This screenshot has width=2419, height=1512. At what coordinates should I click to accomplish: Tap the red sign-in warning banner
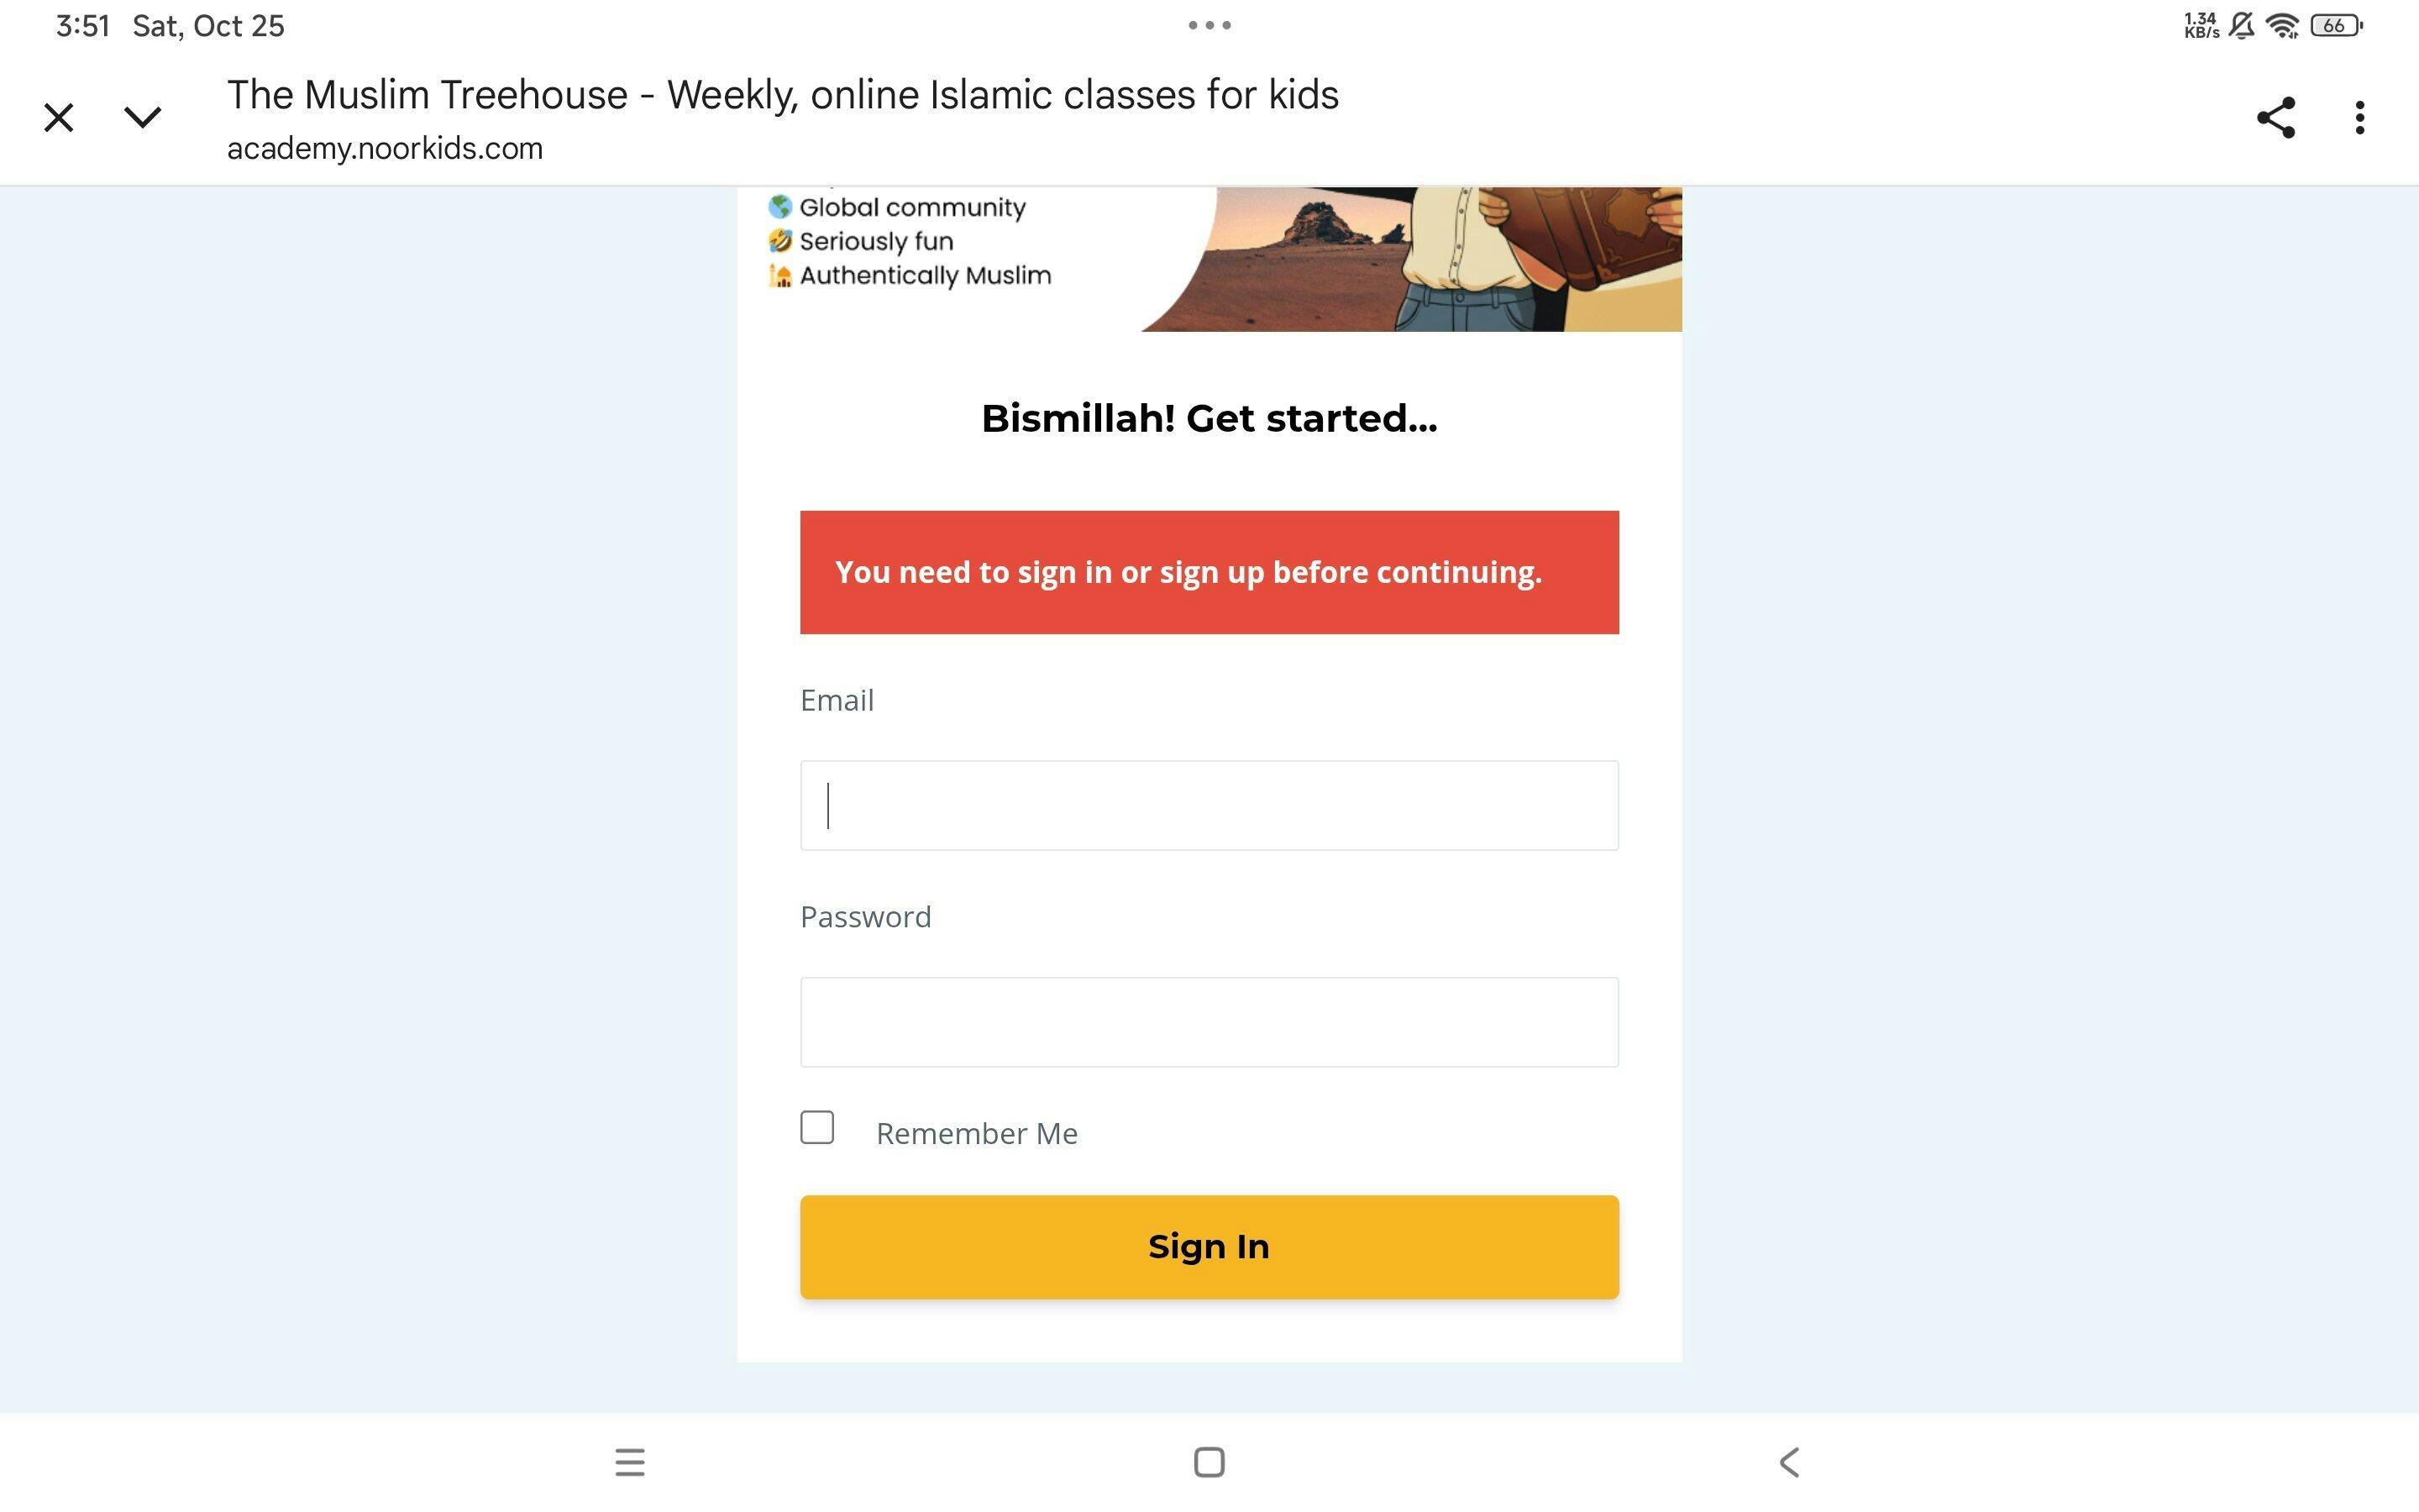coord(1209,572)
